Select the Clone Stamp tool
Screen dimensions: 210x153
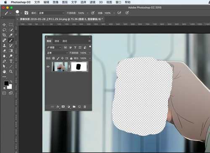coord(4,46)
